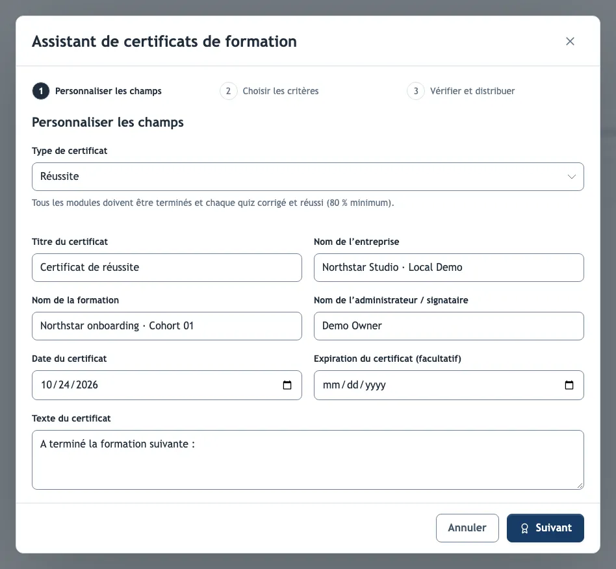Focus the administrateur / signataire name field

click(448, 326)
